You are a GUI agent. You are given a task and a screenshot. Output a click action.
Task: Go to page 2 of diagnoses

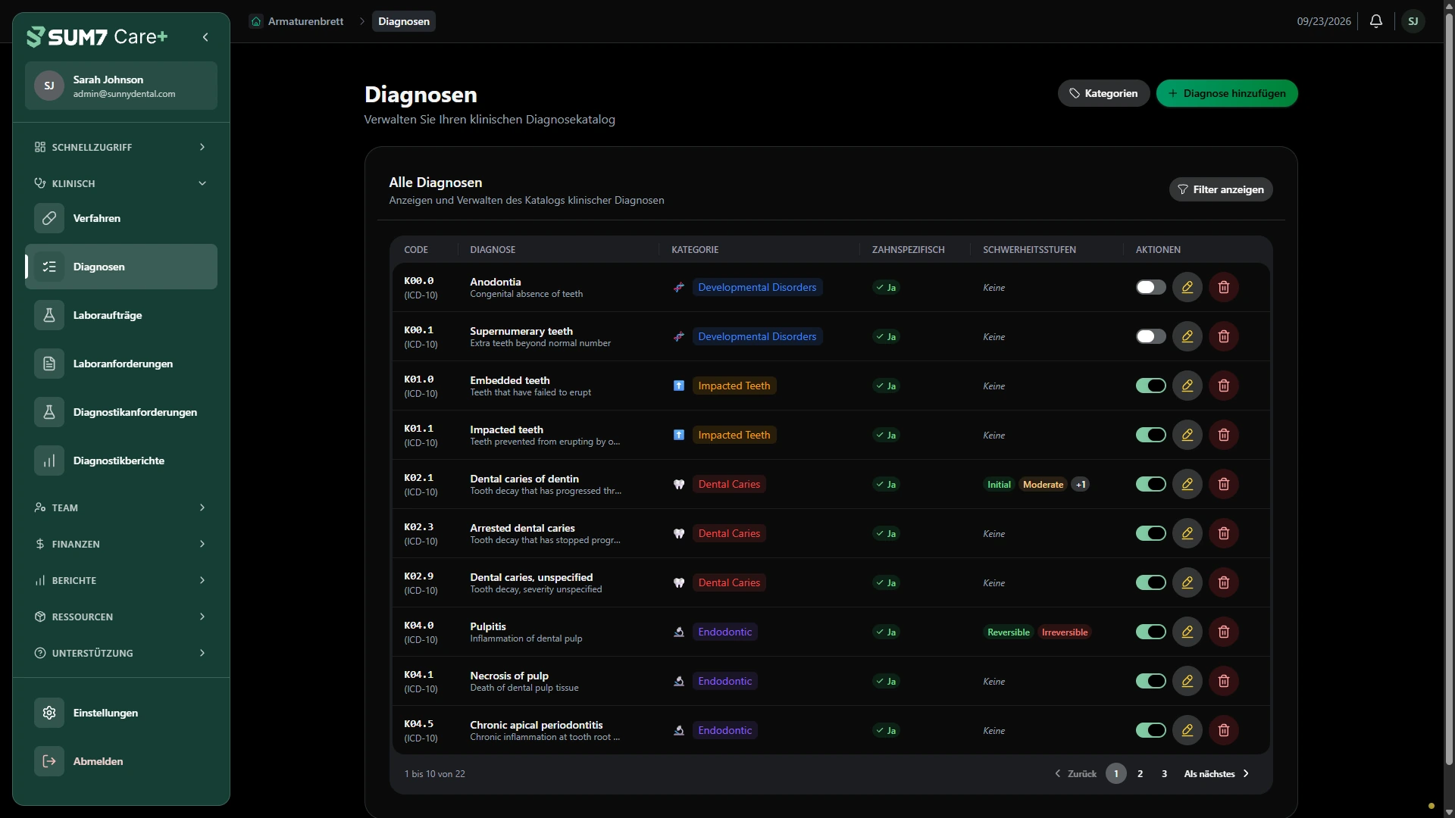(x=1140, y=773)
